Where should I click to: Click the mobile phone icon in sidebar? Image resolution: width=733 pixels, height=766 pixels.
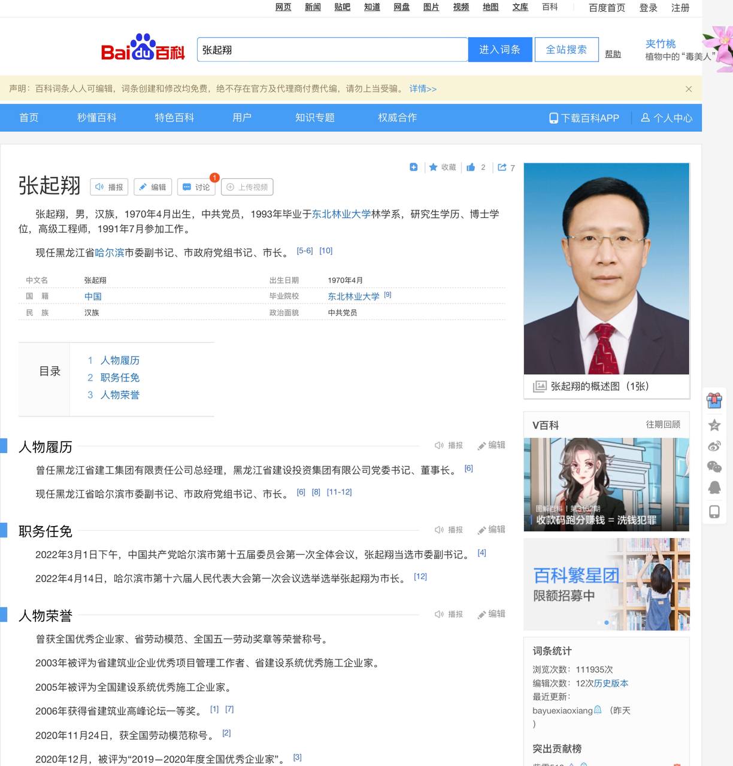[714, 512]
